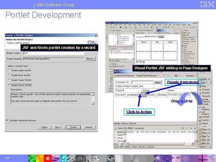Expand the Web Site palette drawer
The height and width of the screenshot is (162, 216).
(205, 143)
